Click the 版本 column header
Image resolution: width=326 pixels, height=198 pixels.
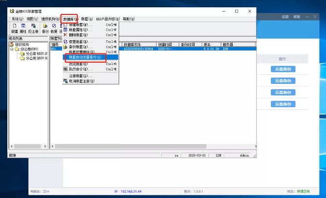(211, 44)
